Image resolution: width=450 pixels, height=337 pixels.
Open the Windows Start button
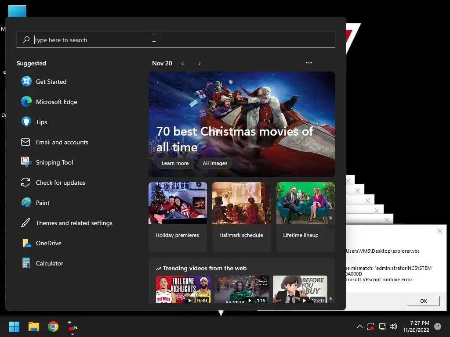coord(14,326)
